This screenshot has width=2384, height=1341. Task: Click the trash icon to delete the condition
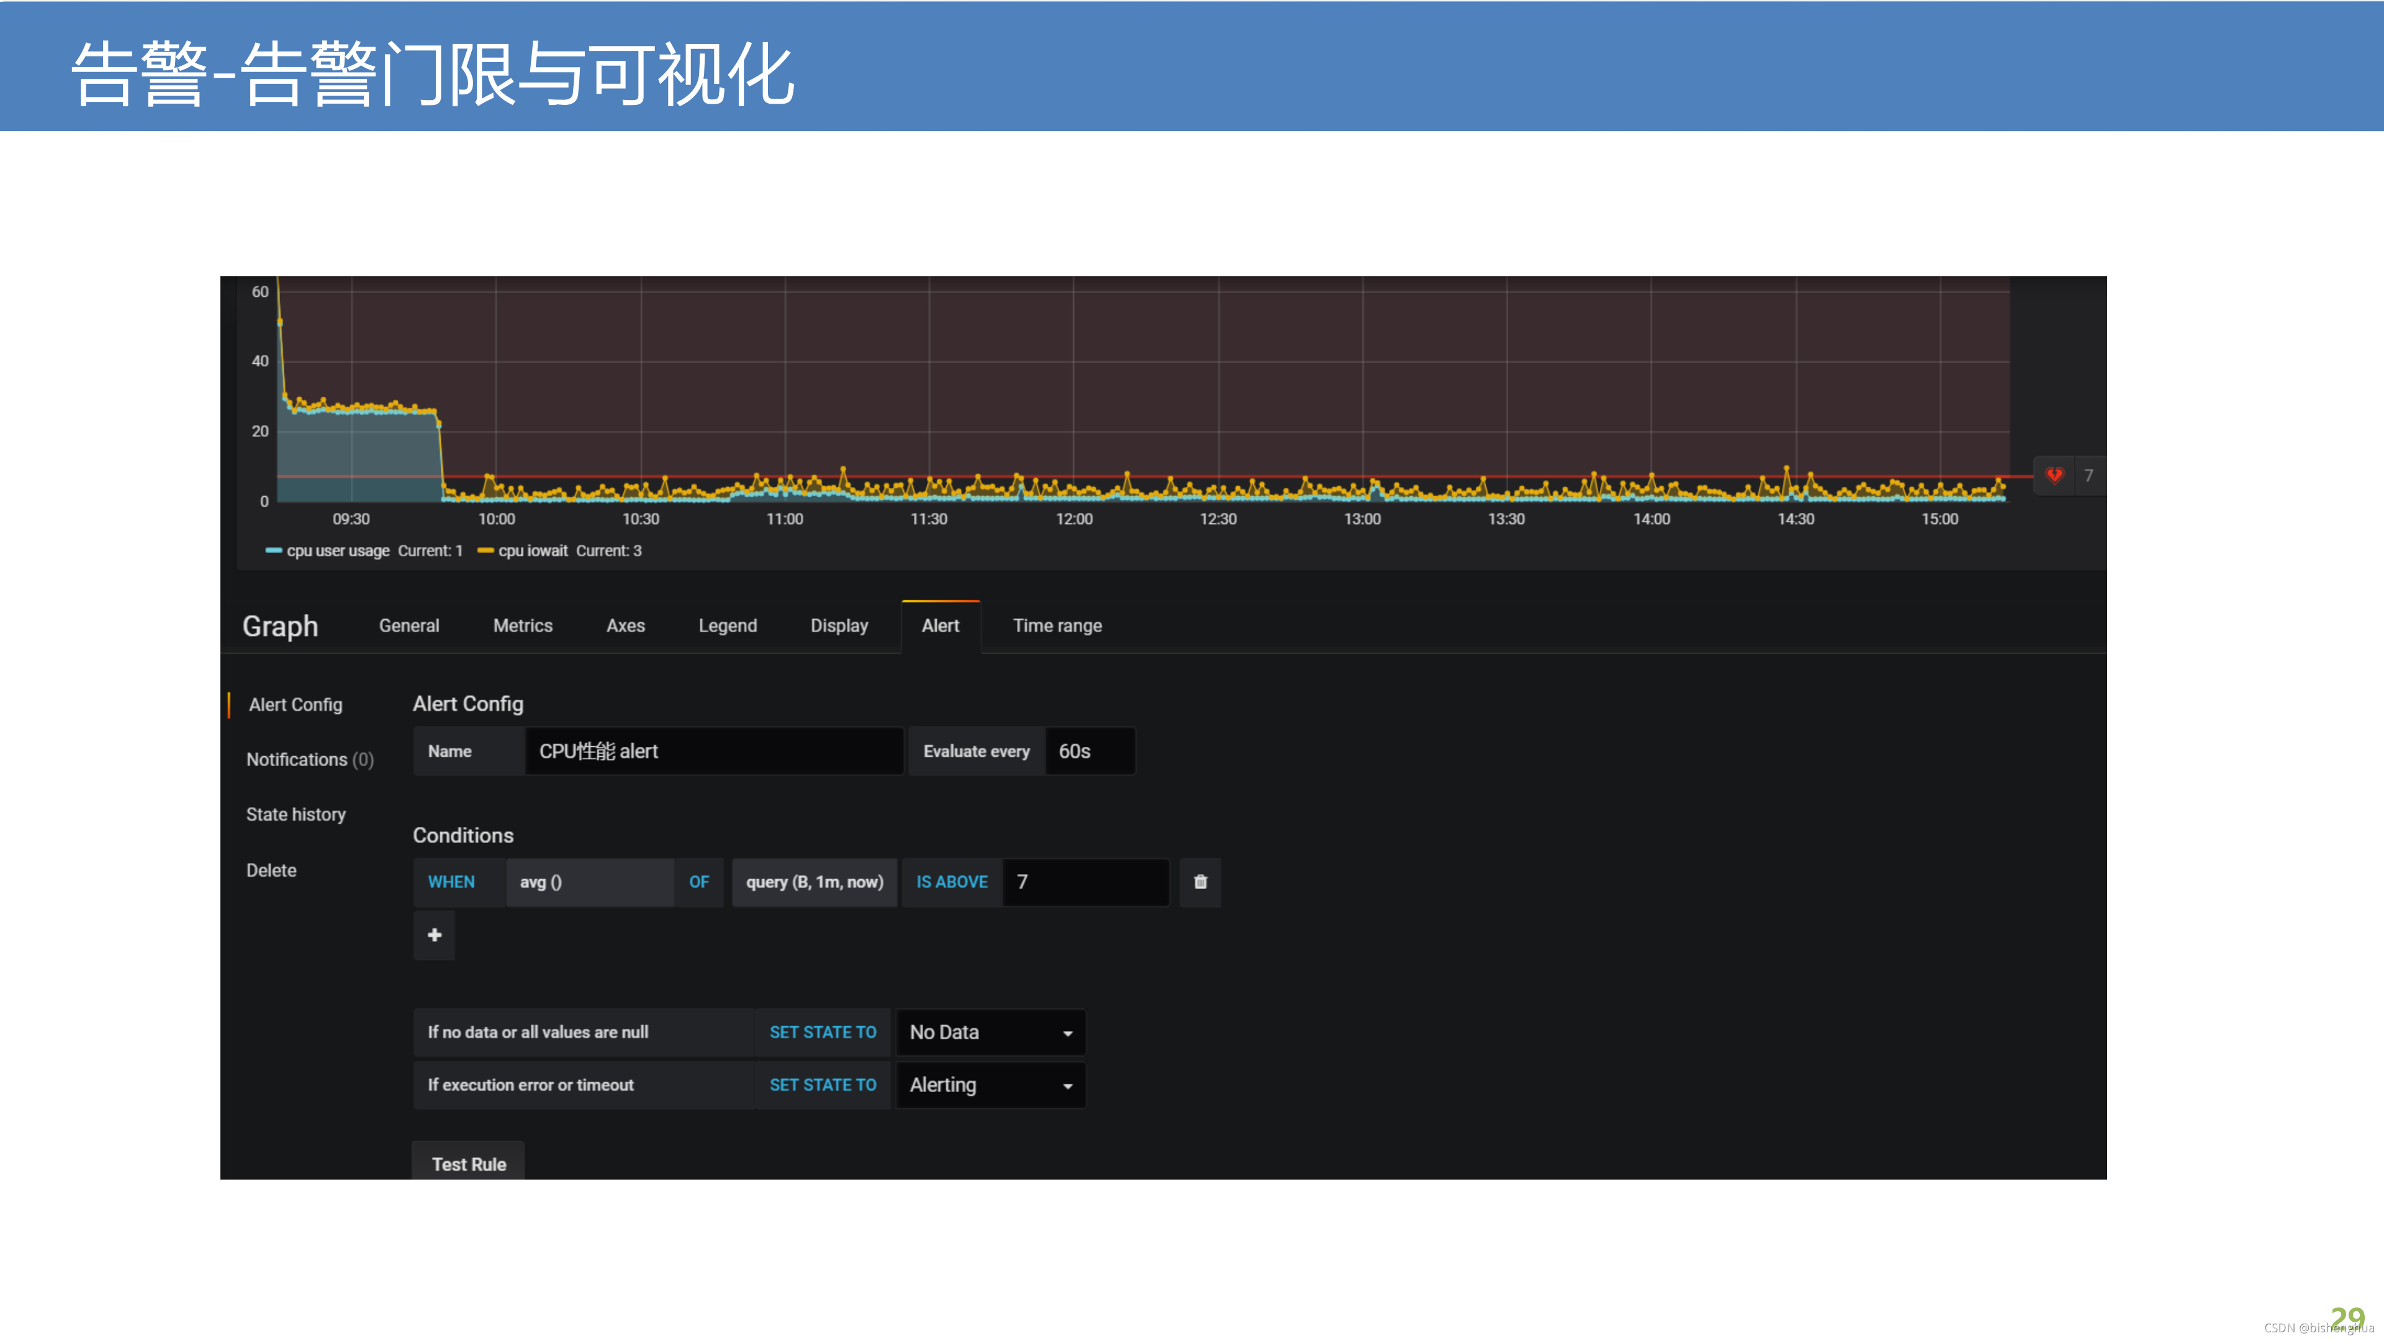1199,882
